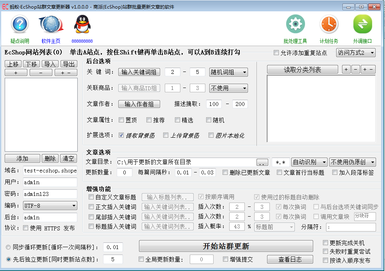This screenshot has height=271, width=385.
Task: Click the 清空 site list button
Action: [68, 158]
